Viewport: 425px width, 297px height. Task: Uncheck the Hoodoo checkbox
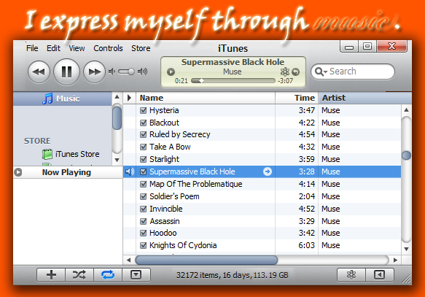click(144, 233)
